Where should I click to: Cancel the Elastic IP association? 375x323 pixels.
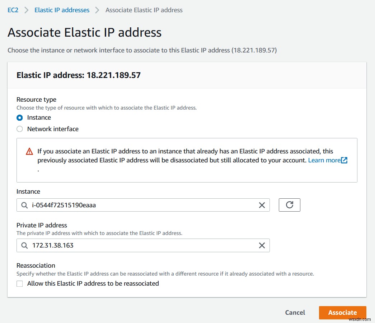coord(295,312)
